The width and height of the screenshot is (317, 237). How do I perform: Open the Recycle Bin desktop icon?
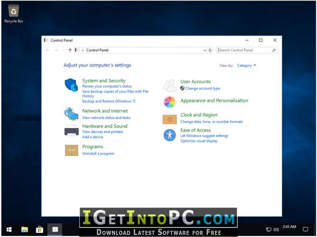coord(14,14)
